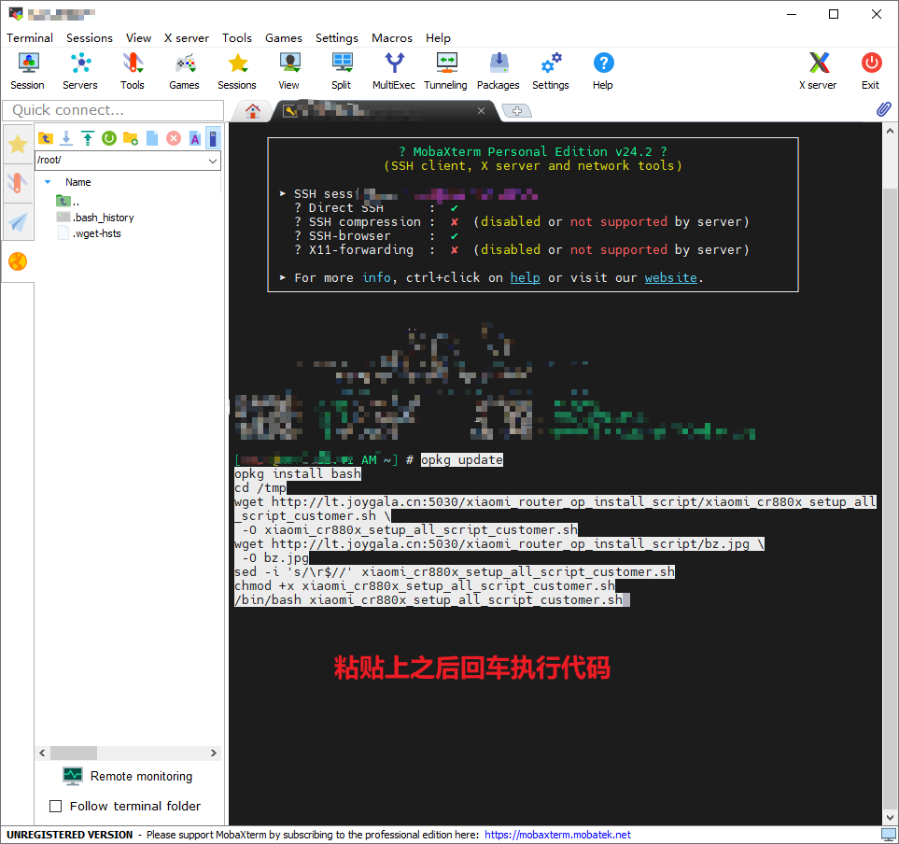Refresh the SFTP folder with the green icon
The width and height of the screenshot is (899, 844).
click(x=109, y=138)
